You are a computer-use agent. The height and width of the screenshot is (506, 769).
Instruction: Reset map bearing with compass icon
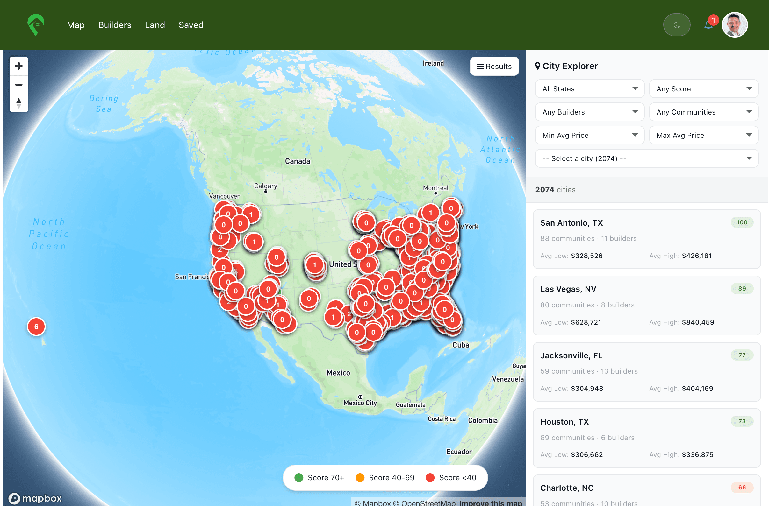pyautogui.click(x=19, y=103)
